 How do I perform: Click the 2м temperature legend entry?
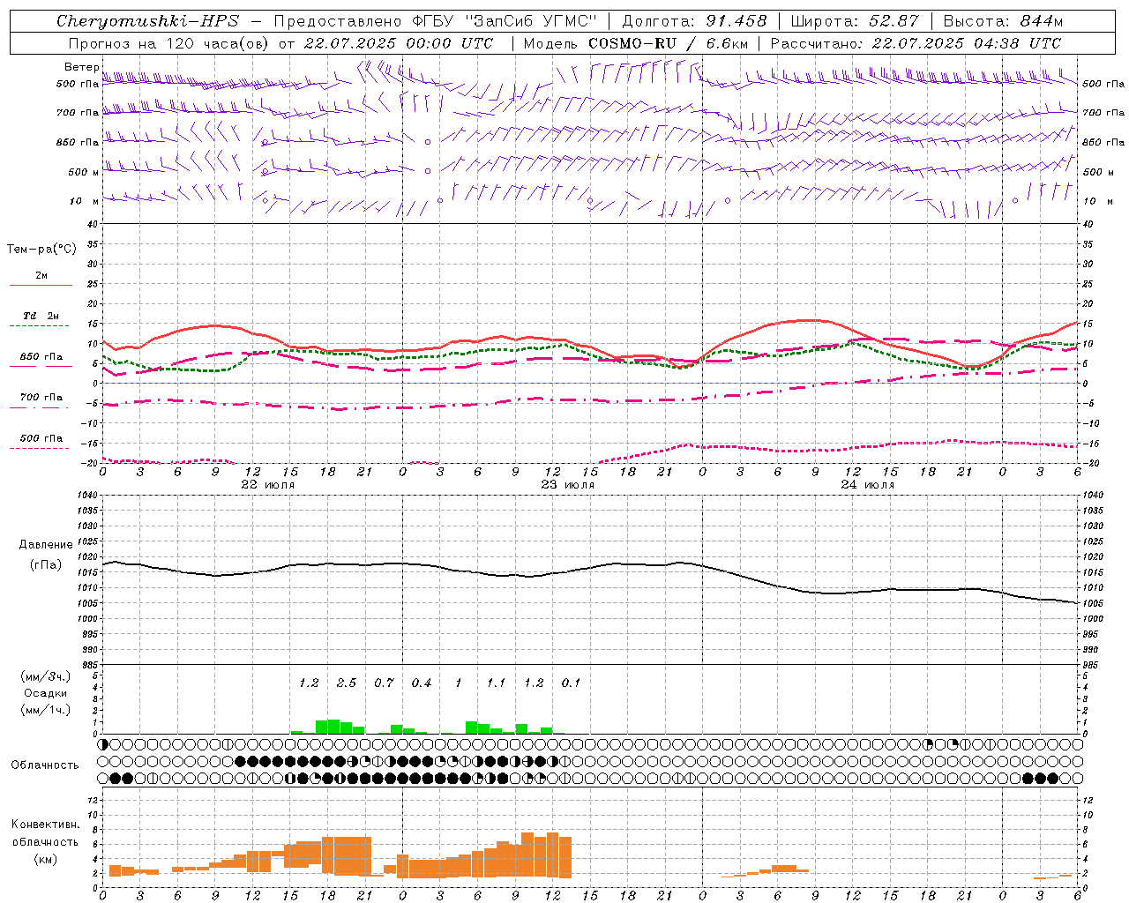[x=41, y=276]
